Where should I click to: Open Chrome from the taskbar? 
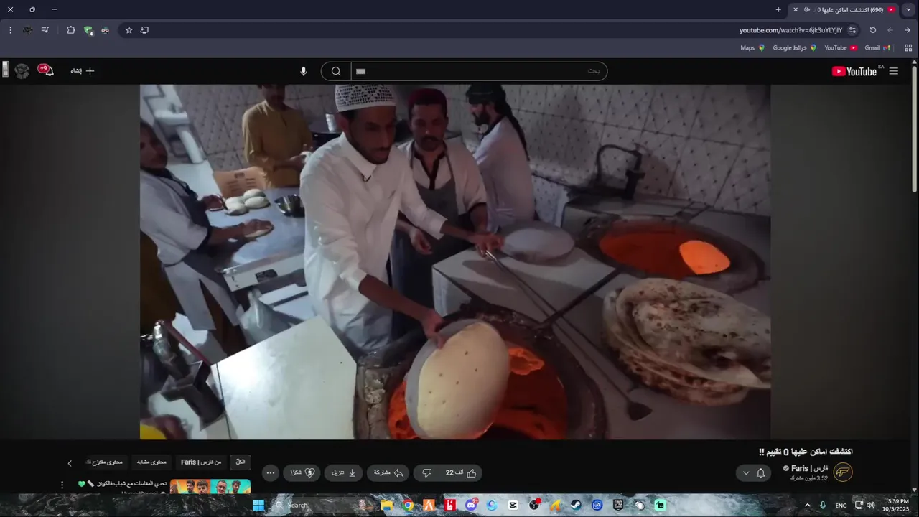coord(408,506)
